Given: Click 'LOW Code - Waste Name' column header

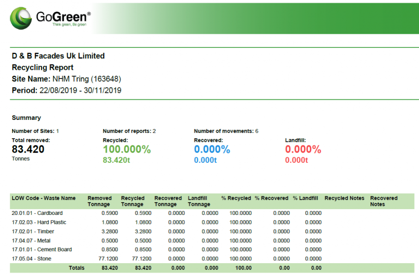Looking at the screenshot, I should [43, 198].
